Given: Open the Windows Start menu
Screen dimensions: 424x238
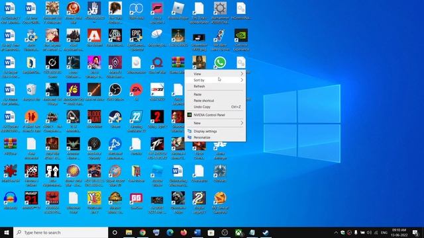Looking at the screenshot, I should [x=7, y=232].
